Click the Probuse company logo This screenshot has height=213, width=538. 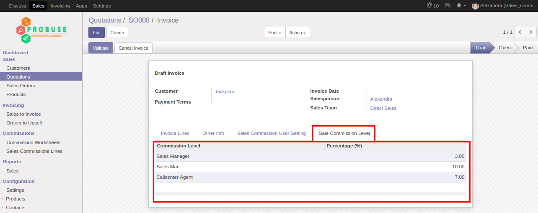(x=41, y=30)
